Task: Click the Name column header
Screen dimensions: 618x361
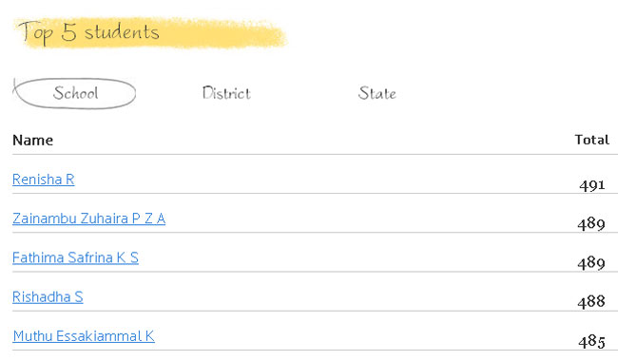Action: pos(32,141)
